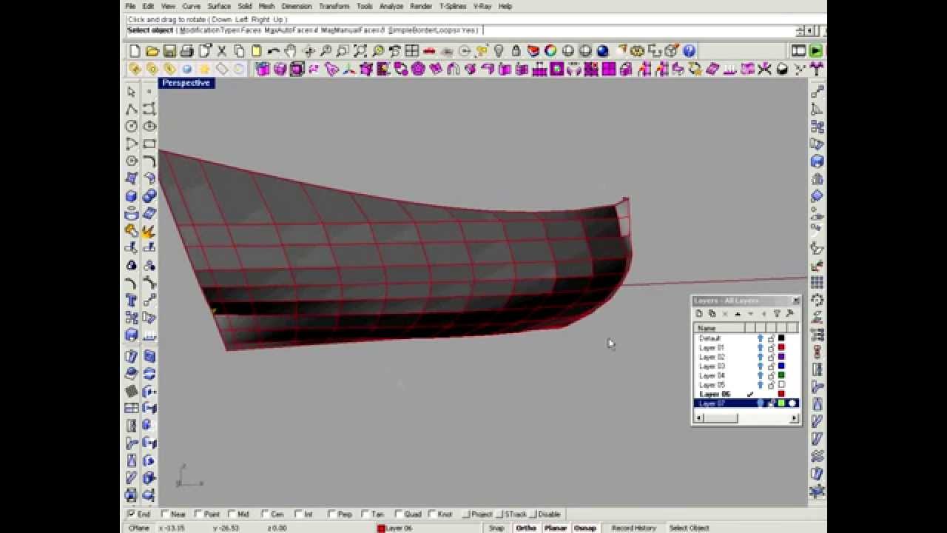
Task: Click the Save icon in toolbar
Action: 169,51
